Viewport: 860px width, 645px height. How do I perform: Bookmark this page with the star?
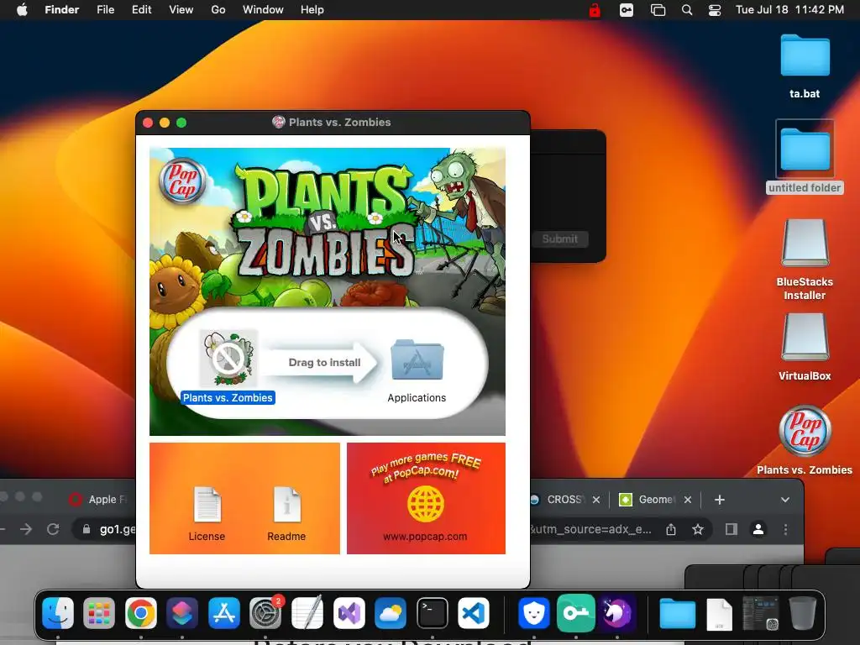pyautogui.click(x=698, y=529)
